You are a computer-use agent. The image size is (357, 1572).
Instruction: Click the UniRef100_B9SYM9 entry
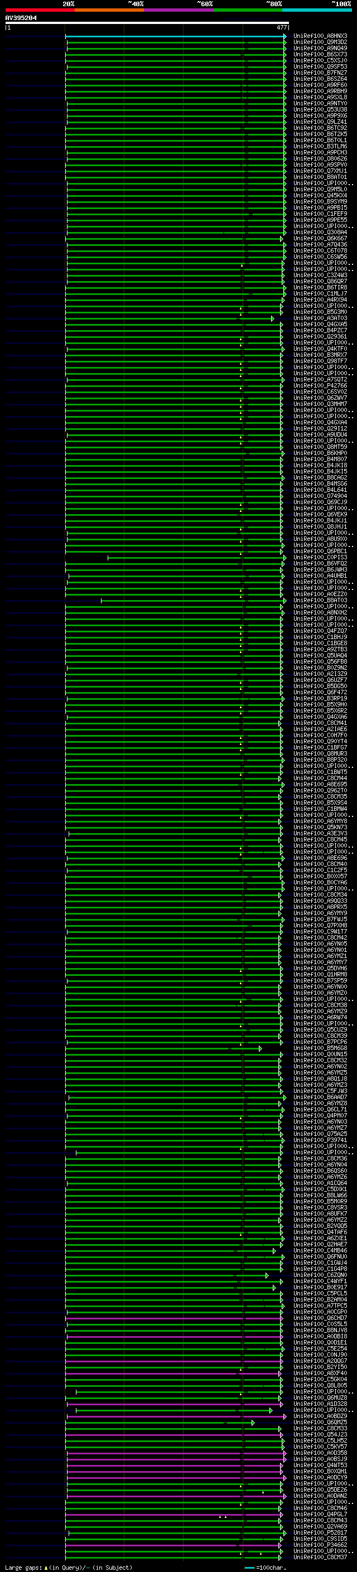[320, 201]
